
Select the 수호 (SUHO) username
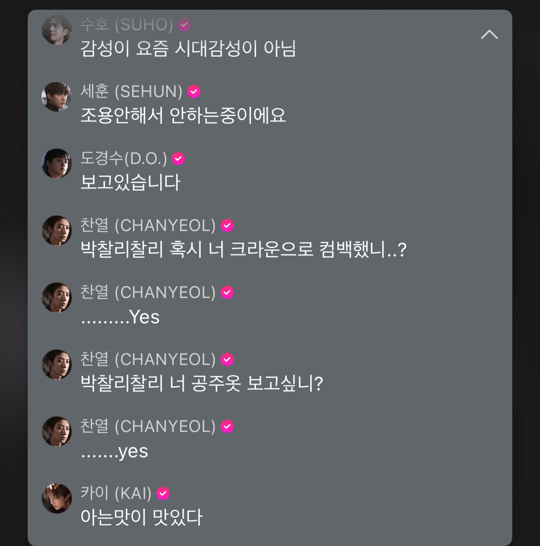click(127, 24)
